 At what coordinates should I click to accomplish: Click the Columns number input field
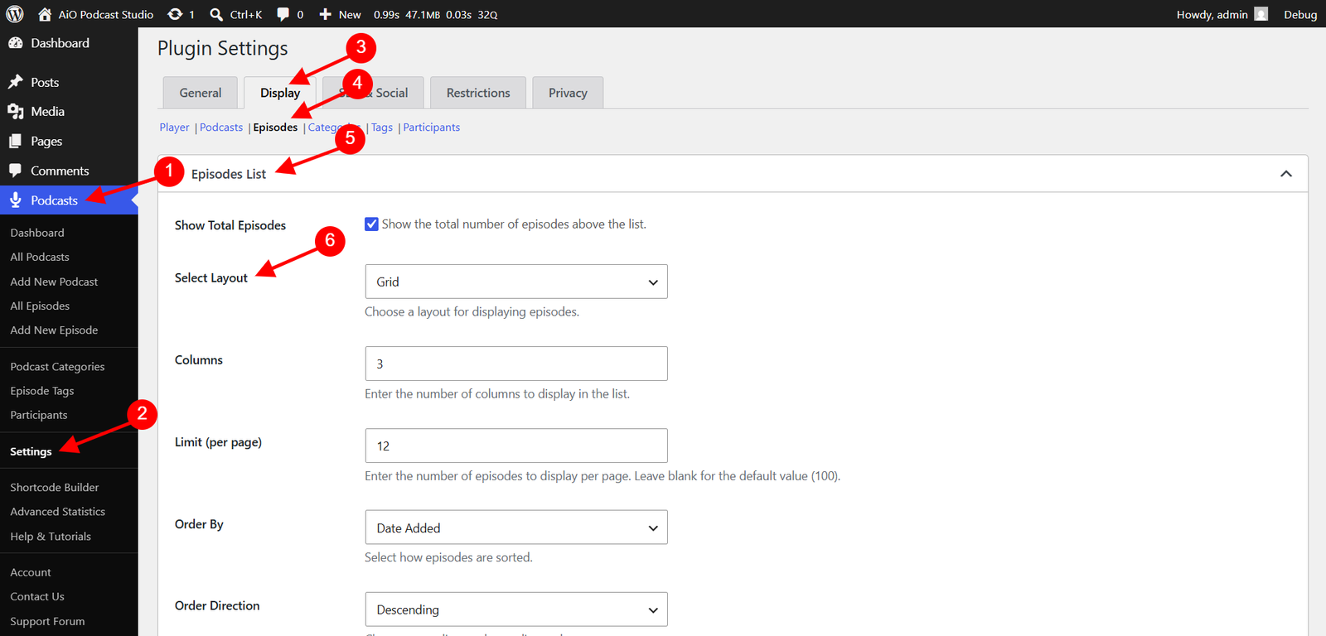point(516,364)
